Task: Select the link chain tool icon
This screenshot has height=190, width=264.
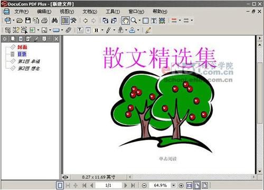Action: (69, 30)
